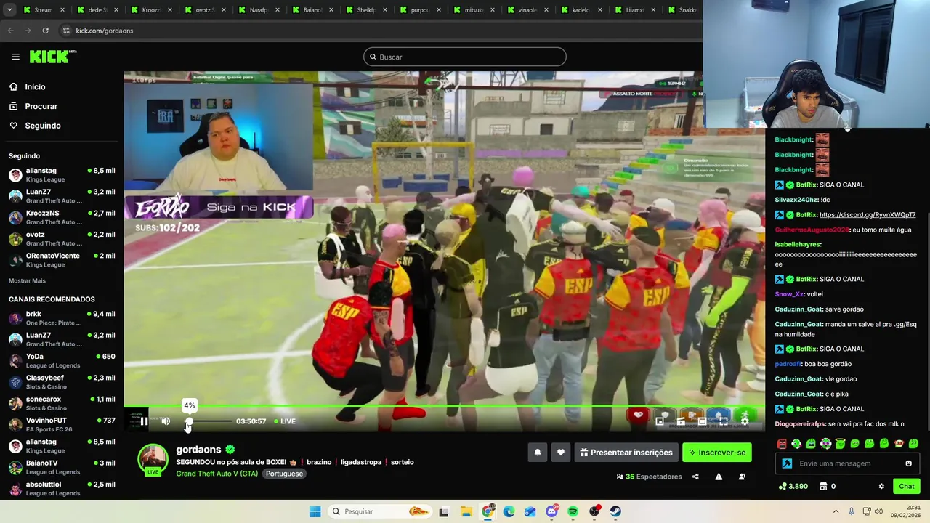Open ORenatoVicente channel in sidebar
The image size is (930, 523).
[x=62, y=260]
